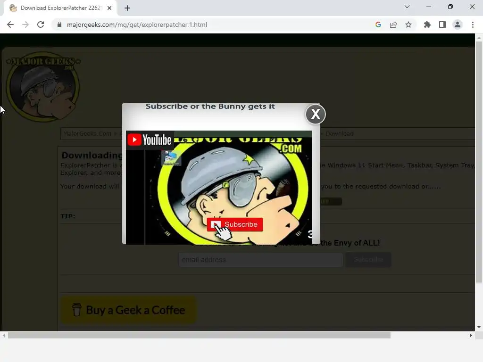Click the YouTube logo in the popup video
This screenshot has width=483, height=362.
(150, 140)
